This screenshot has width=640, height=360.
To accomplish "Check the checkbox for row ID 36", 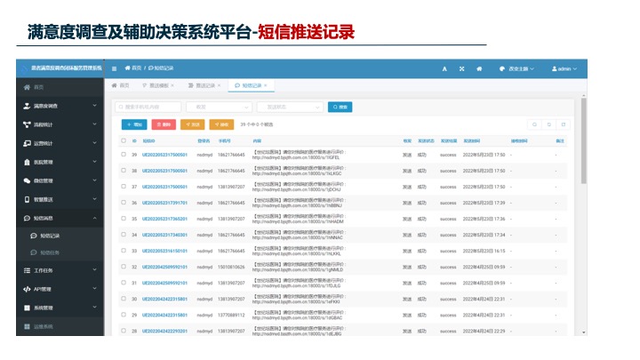I will pos(124,203).
